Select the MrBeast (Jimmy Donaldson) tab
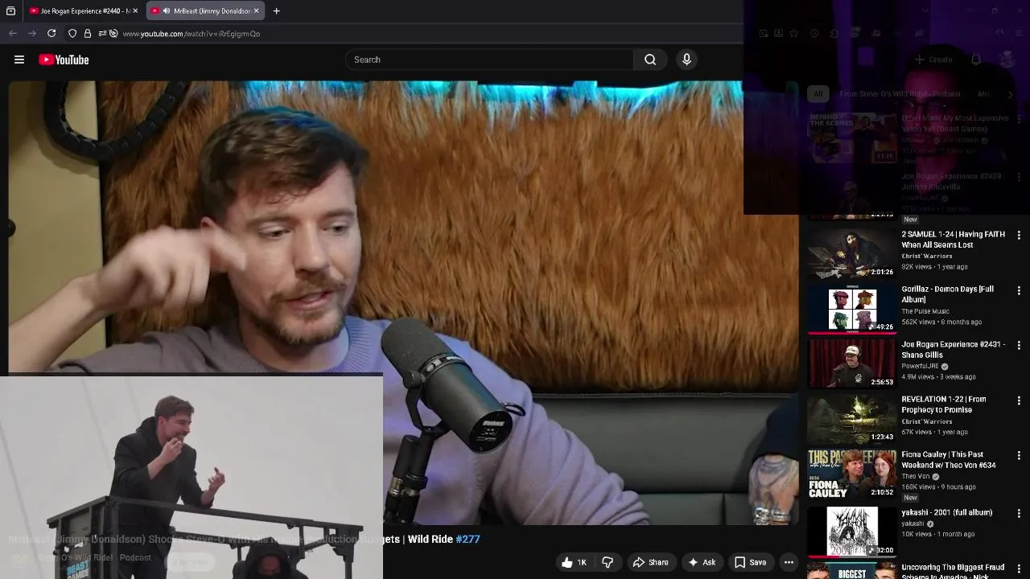Image resolution: width=1030 pixels, height=579 pixels. pyautogui.click(x=206, y=11)
